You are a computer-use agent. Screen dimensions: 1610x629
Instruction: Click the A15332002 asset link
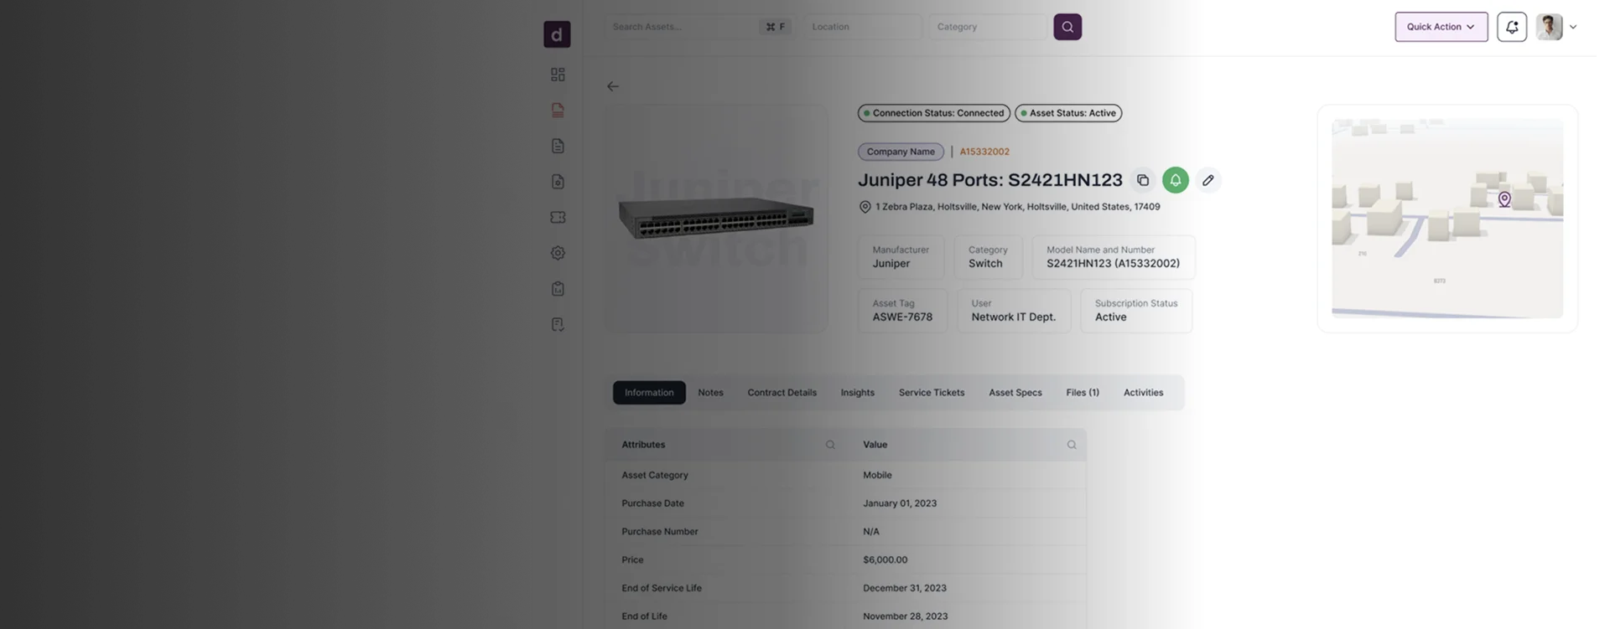pyautogui.click(x=984, y=152)
